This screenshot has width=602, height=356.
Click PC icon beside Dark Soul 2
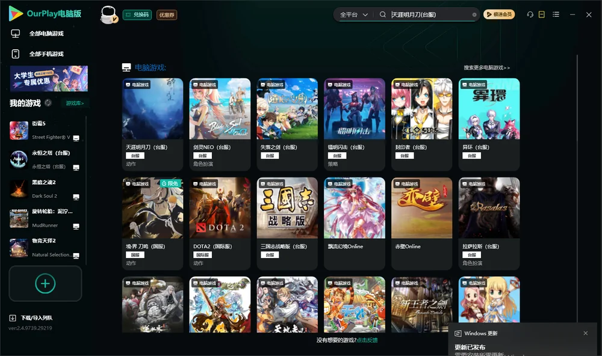tap(76, 197)
